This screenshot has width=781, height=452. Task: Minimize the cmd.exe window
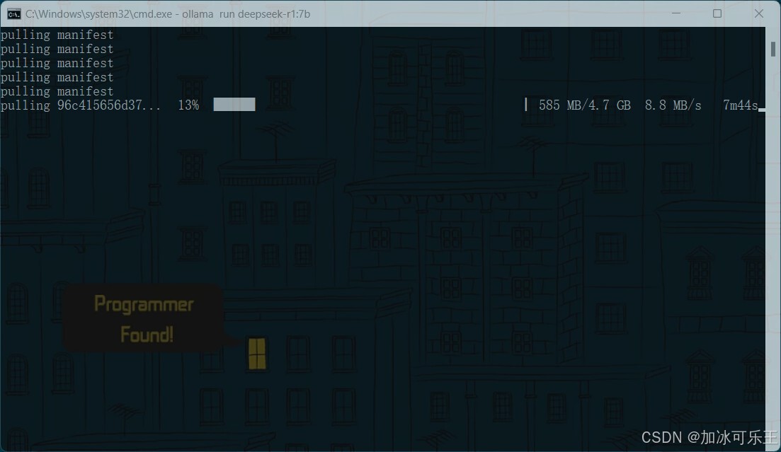pyautogui.click(x=676, y=13)
